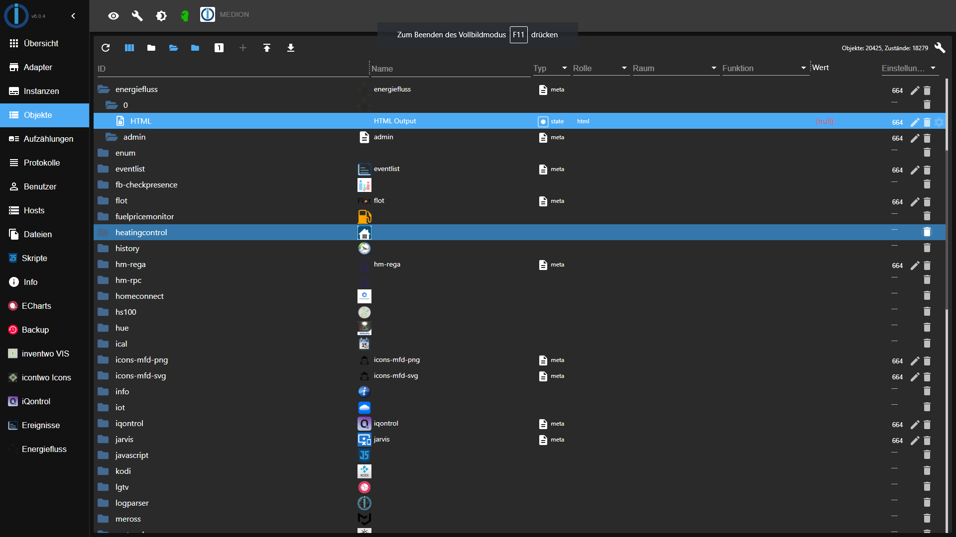Delete the heatingcontrol folder
The image size is (956, 537).
927,232
